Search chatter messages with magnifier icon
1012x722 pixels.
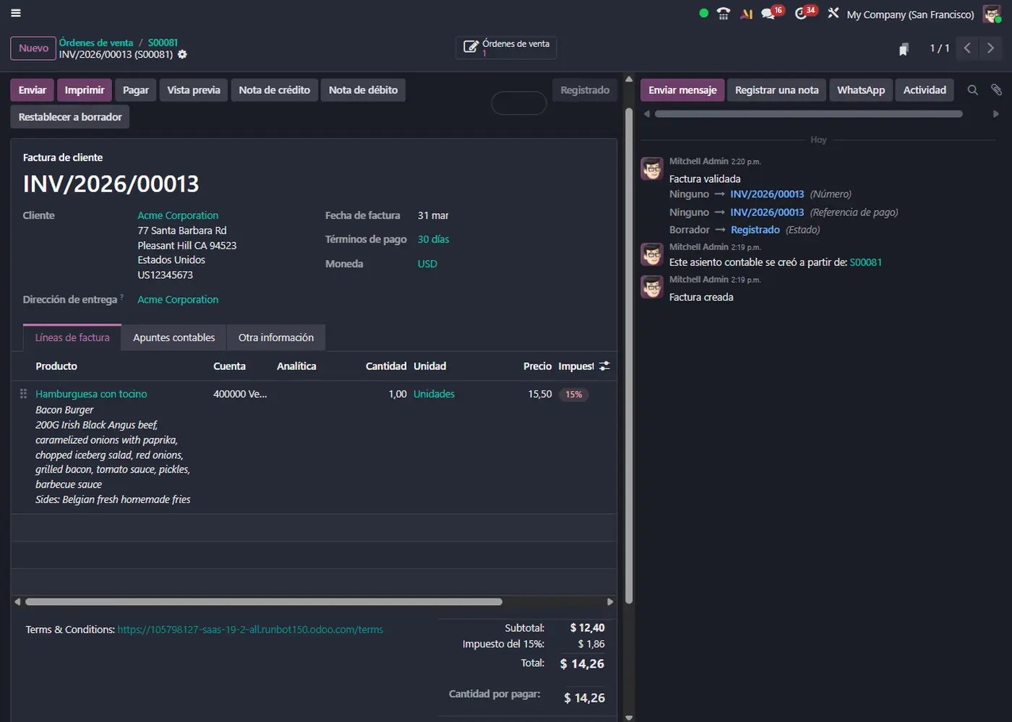[973, 90]
